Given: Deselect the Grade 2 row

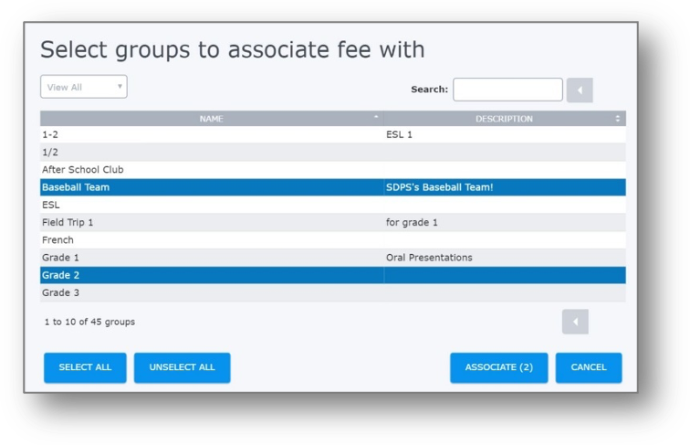Looking at the screenshot, I should pos(332,275).
